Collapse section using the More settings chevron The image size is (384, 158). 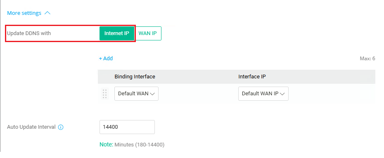(x=47, y=13)
